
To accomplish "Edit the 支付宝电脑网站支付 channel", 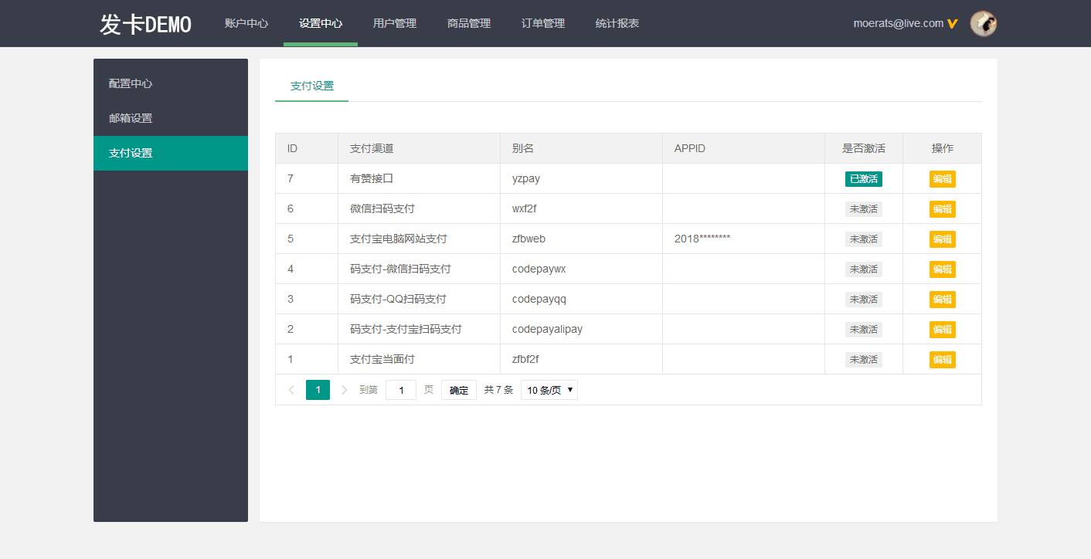I will tap(942, 239).
